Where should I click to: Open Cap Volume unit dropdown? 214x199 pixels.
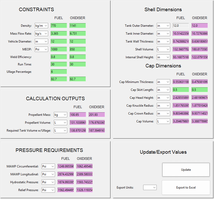pyautogui.click(x=163, y=121)
